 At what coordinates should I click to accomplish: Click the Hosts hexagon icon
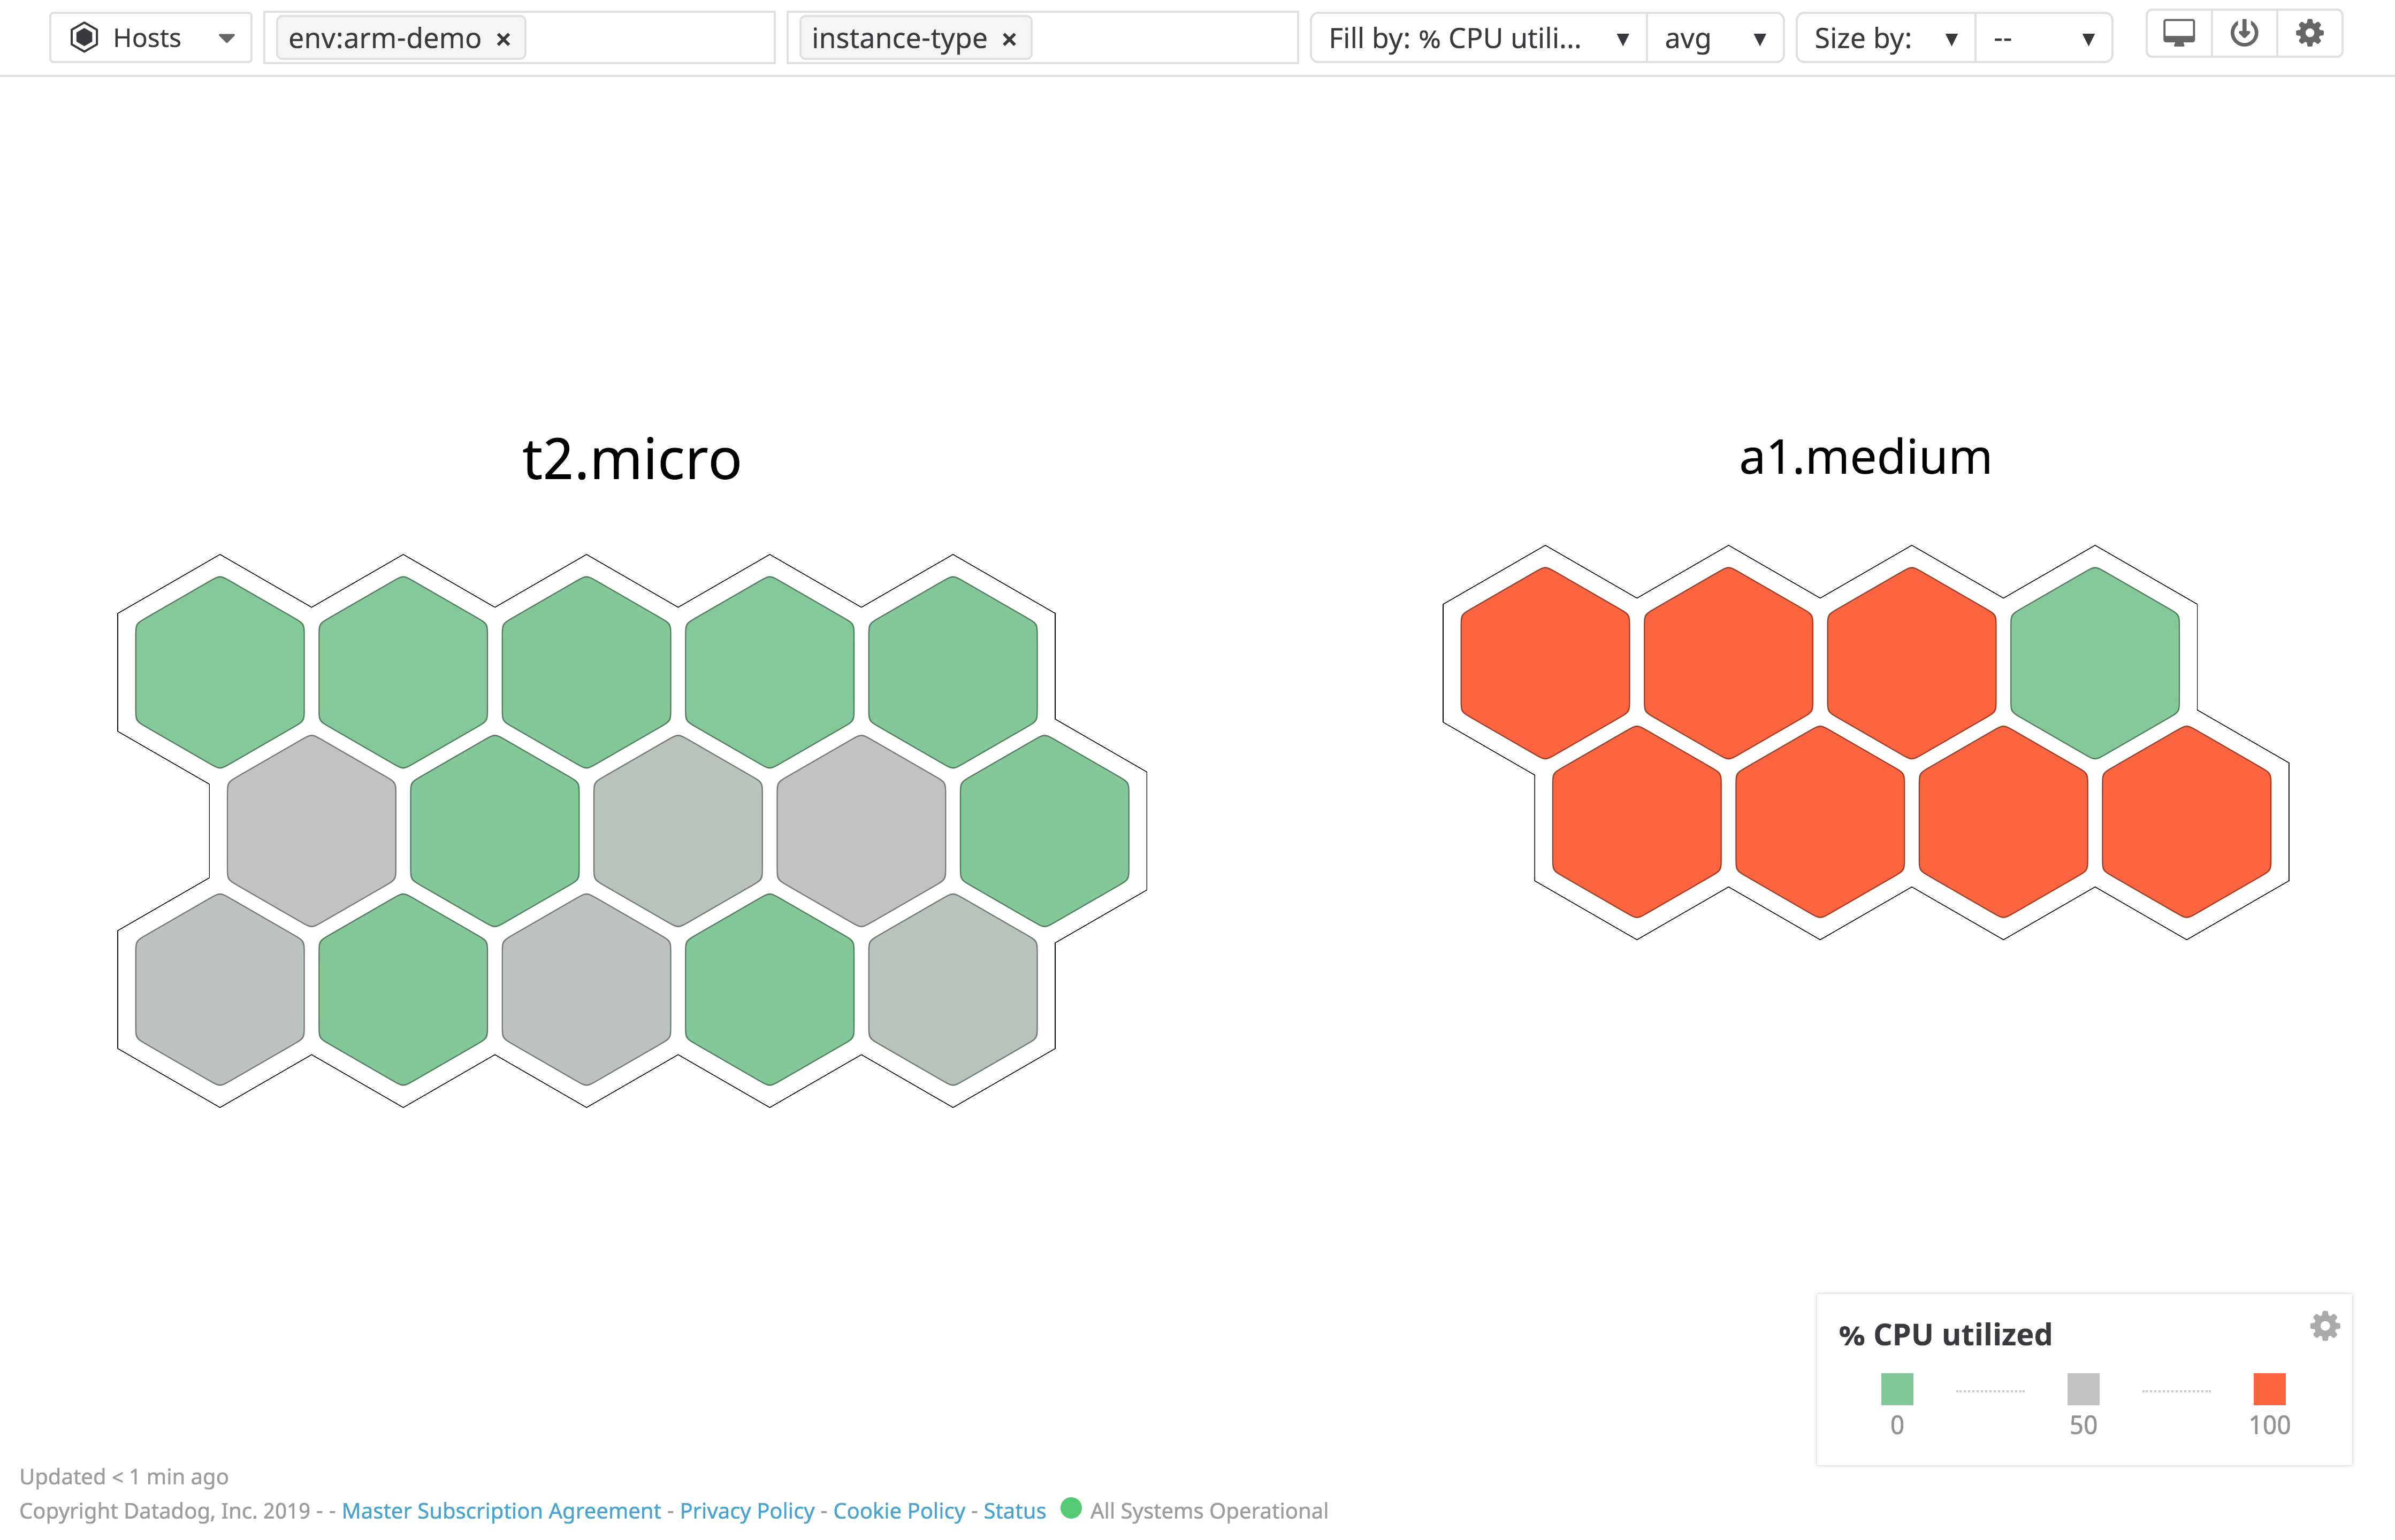point(84,38)
